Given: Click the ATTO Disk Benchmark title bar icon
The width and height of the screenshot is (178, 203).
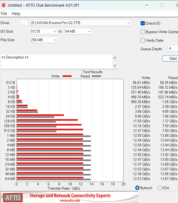Looking at the screenshot, I should tap(3, 5).
